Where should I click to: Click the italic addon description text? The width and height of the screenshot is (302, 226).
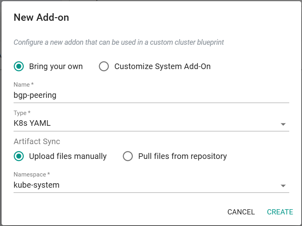[119, 42]
